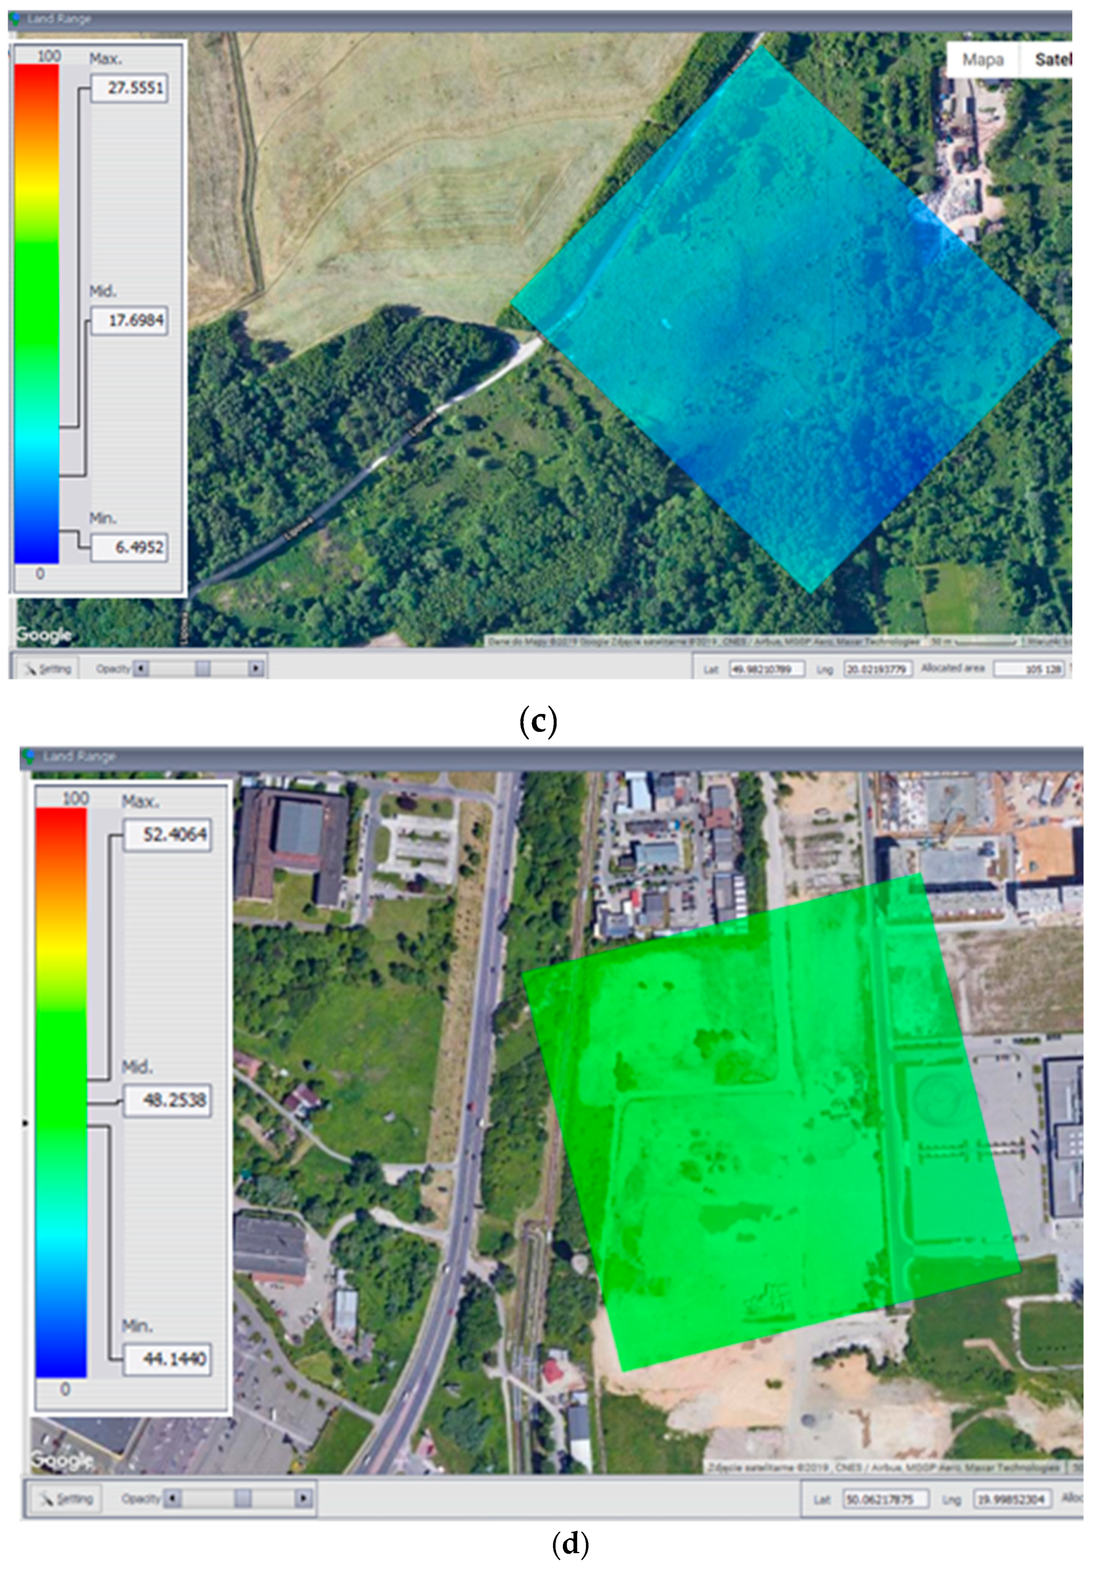Click the Min. value field showing 6.4952
This screenshot has width=1099, height=1574.
(x=130, y=547)
